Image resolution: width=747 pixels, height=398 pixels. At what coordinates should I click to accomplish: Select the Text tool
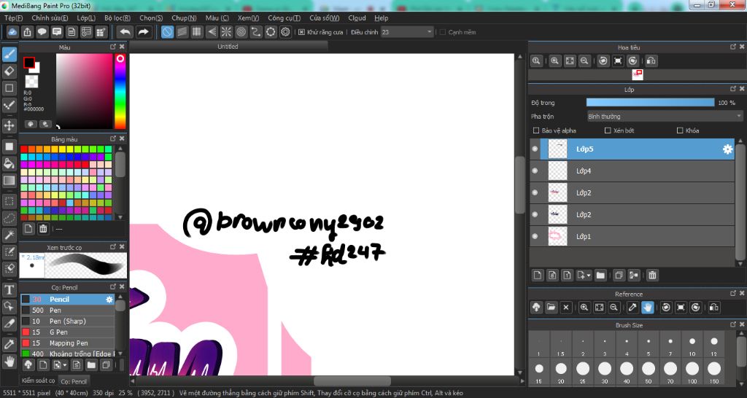pyautogui.click(x=9, y=289)
